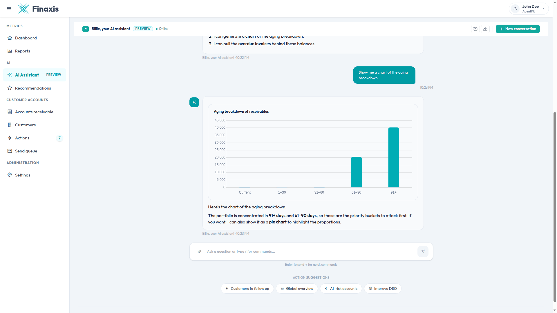
Task: Click the Actions badge showing 7
Action: point(59,138)
